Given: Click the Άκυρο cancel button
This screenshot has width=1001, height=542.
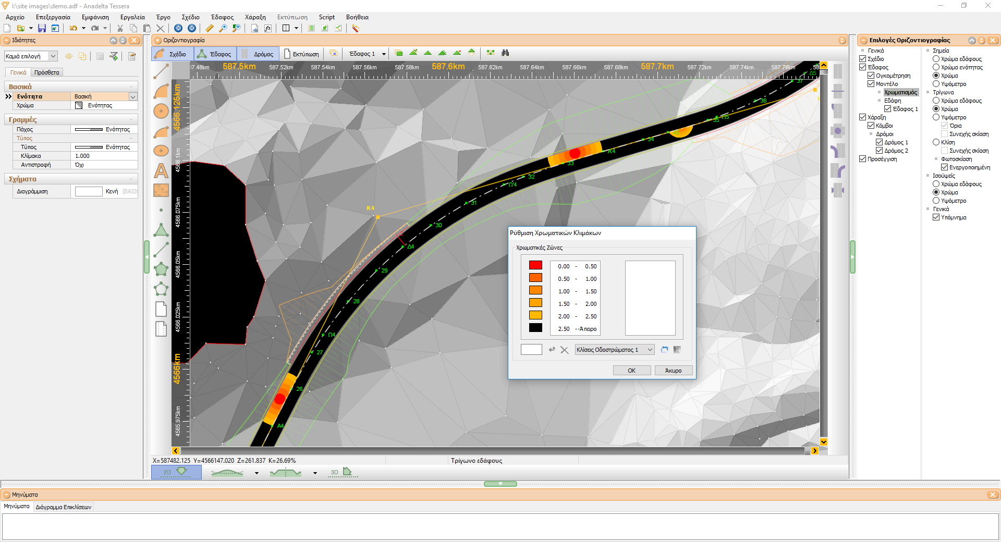Looking at the screenshot, I should 673,371.
